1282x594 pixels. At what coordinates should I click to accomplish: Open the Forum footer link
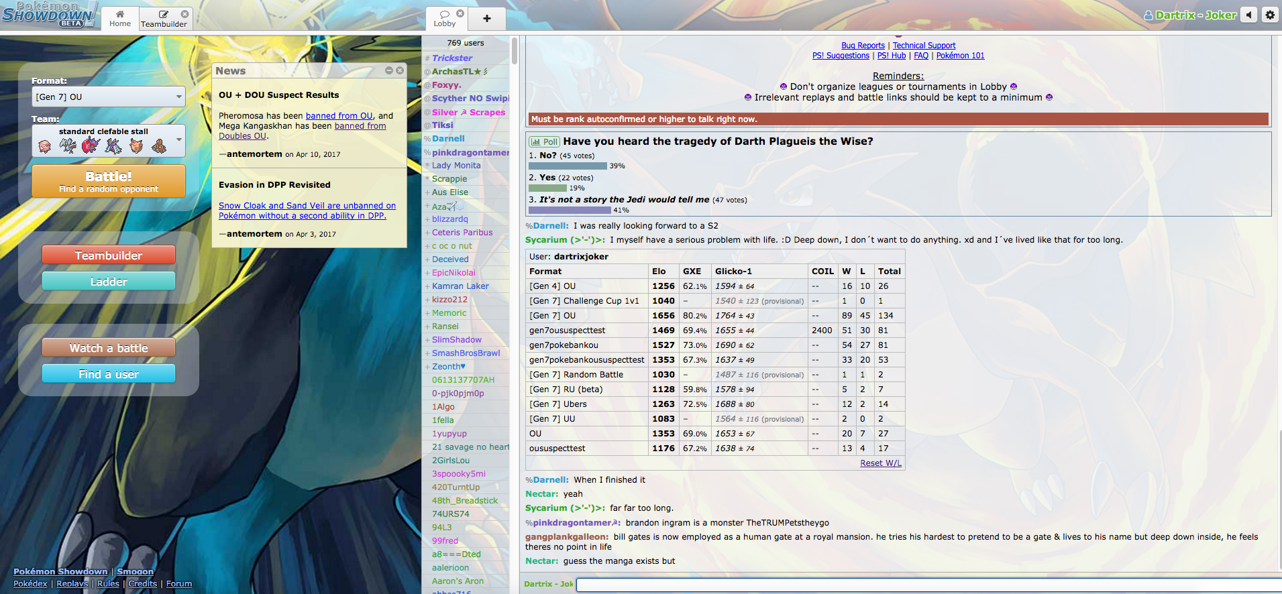tap(179, 584)
